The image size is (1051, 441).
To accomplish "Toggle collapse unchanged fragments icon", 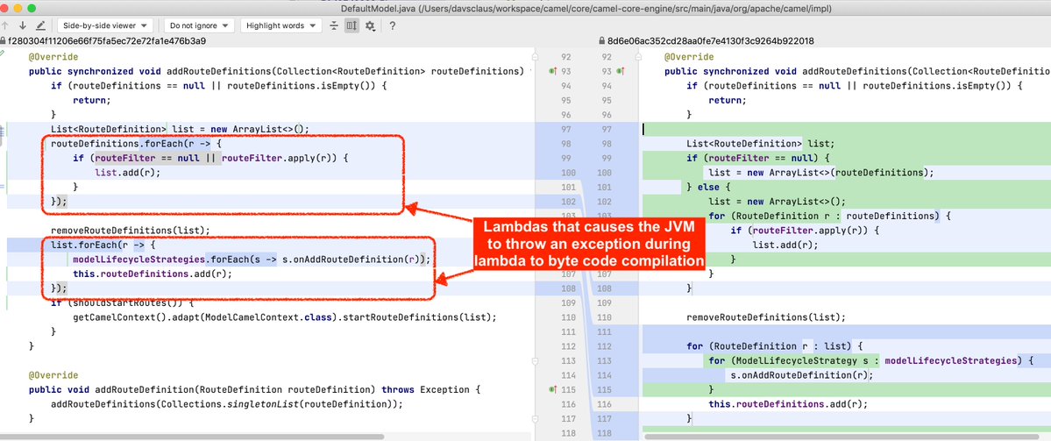I will 335,25.
